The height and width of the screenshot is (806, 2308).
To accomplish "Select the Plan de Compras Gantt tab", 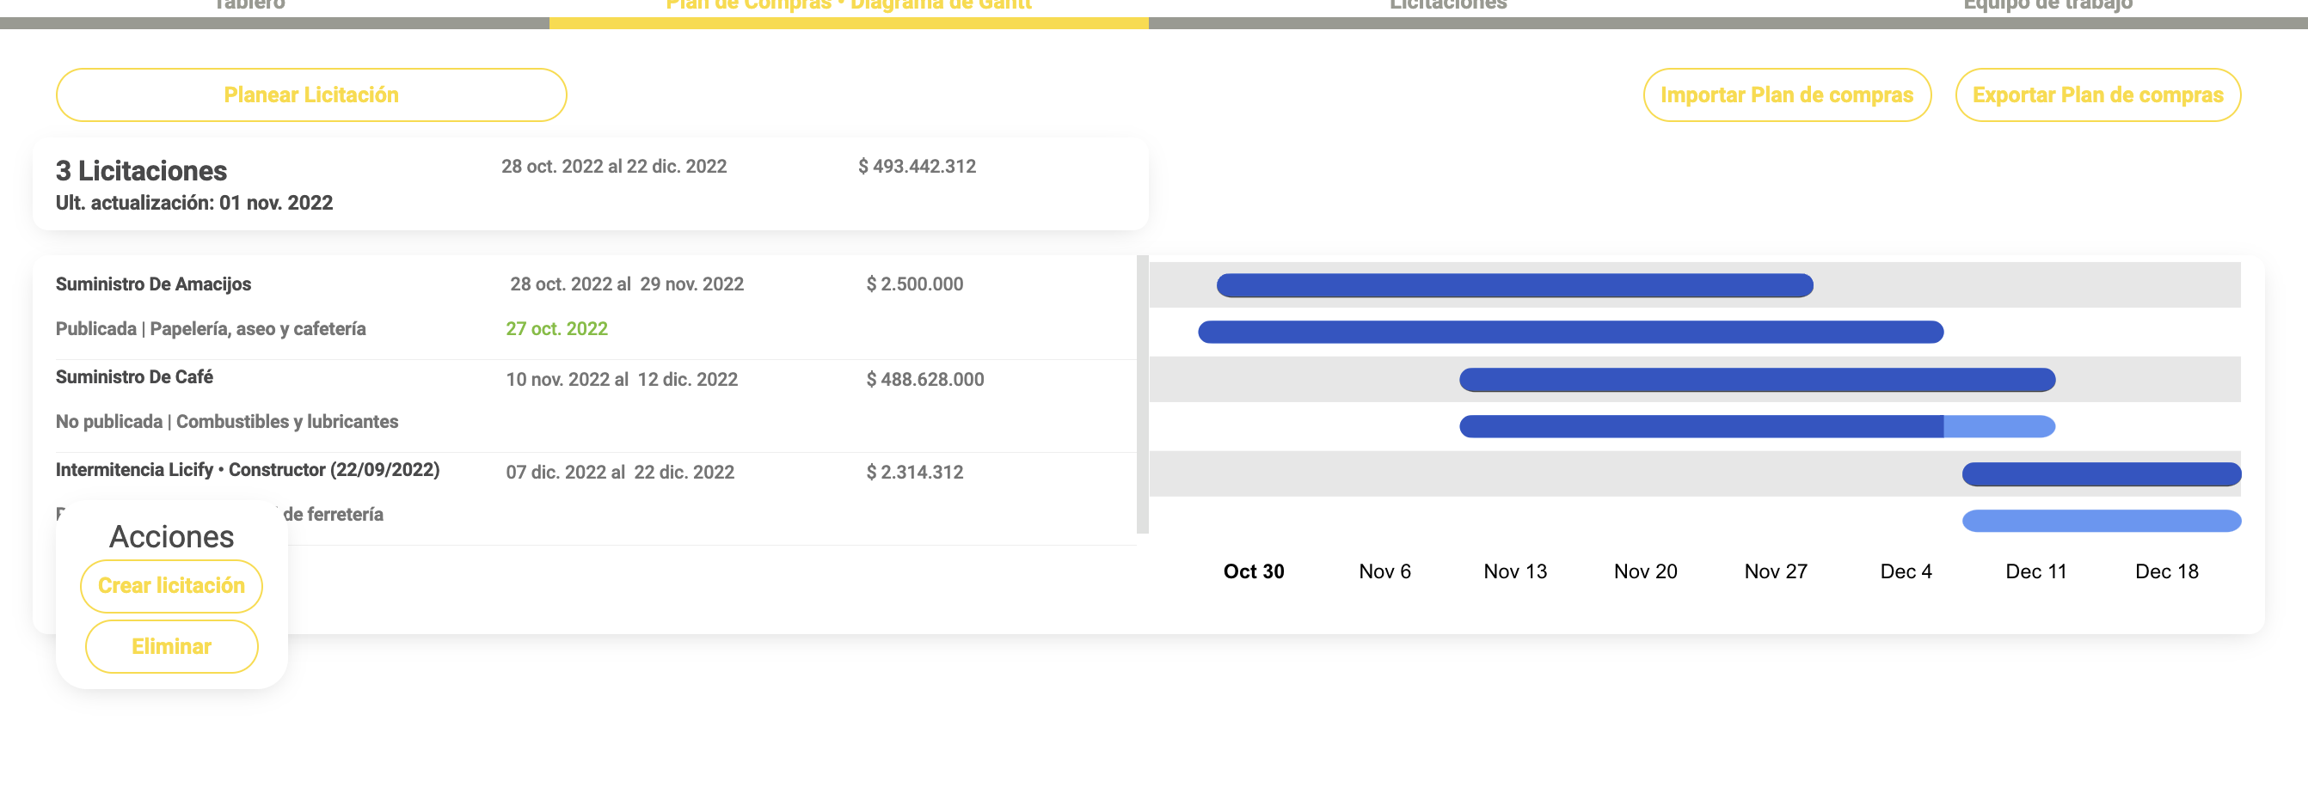I will [x=849, y=5].
